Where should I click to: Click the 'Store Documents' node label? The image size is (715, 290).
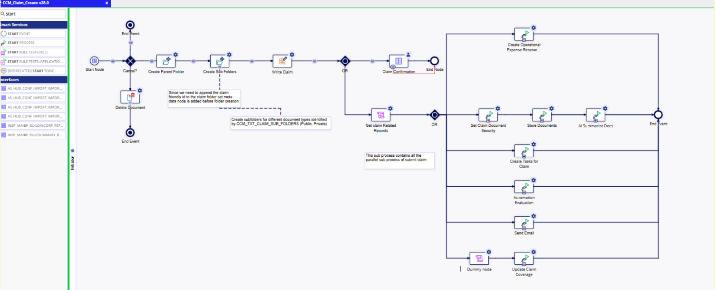pos(542,125)
